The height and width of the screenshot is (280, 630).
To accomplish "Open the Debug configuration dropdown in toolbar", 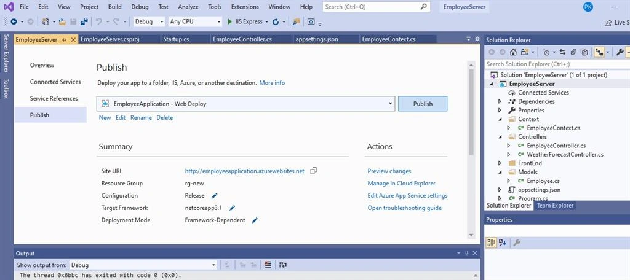I will [x=149, y=21].
